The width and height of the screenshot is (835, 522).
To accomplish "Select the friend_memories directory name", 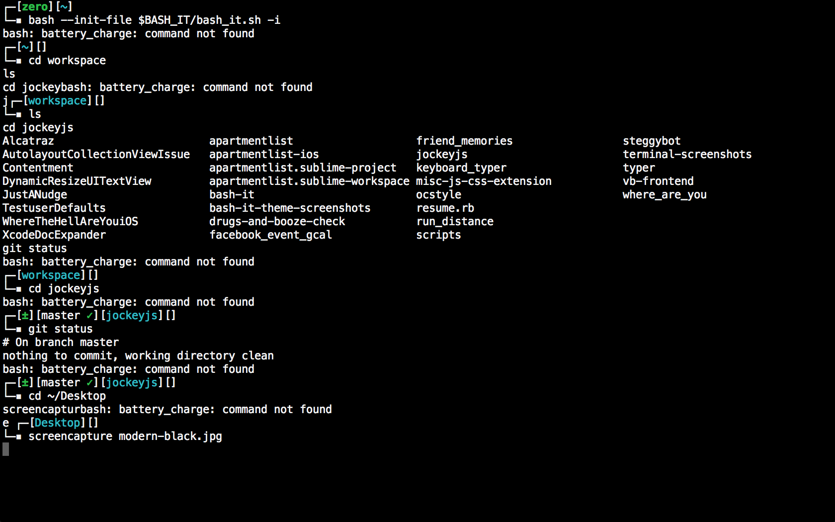I will pyautogui.click(x=464, y=141).
